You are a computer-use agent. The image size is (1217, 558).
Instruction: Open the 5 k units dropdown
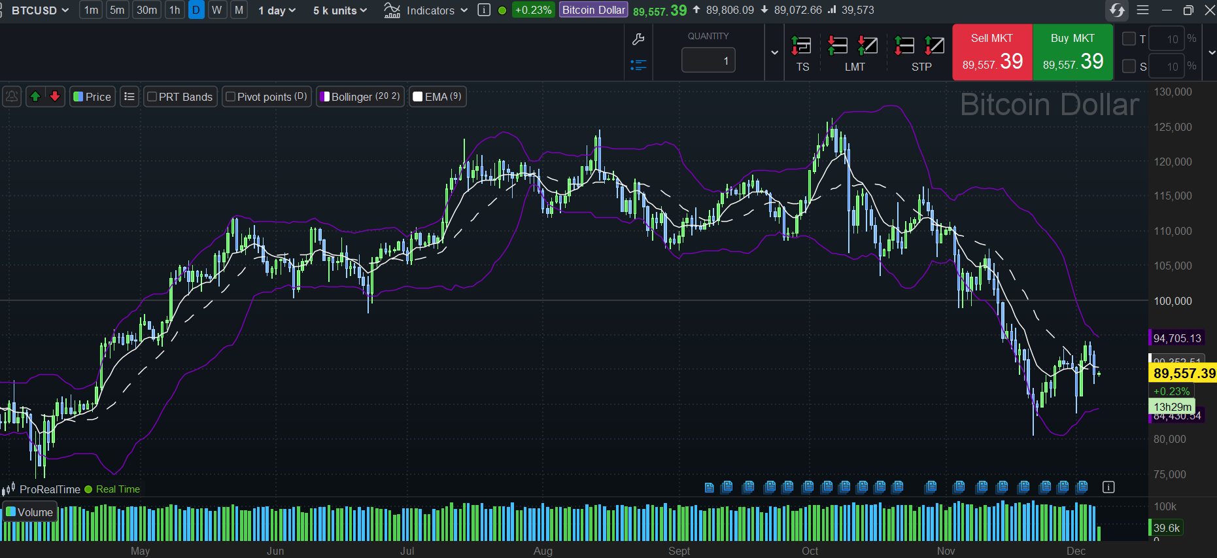pos(340,10)
